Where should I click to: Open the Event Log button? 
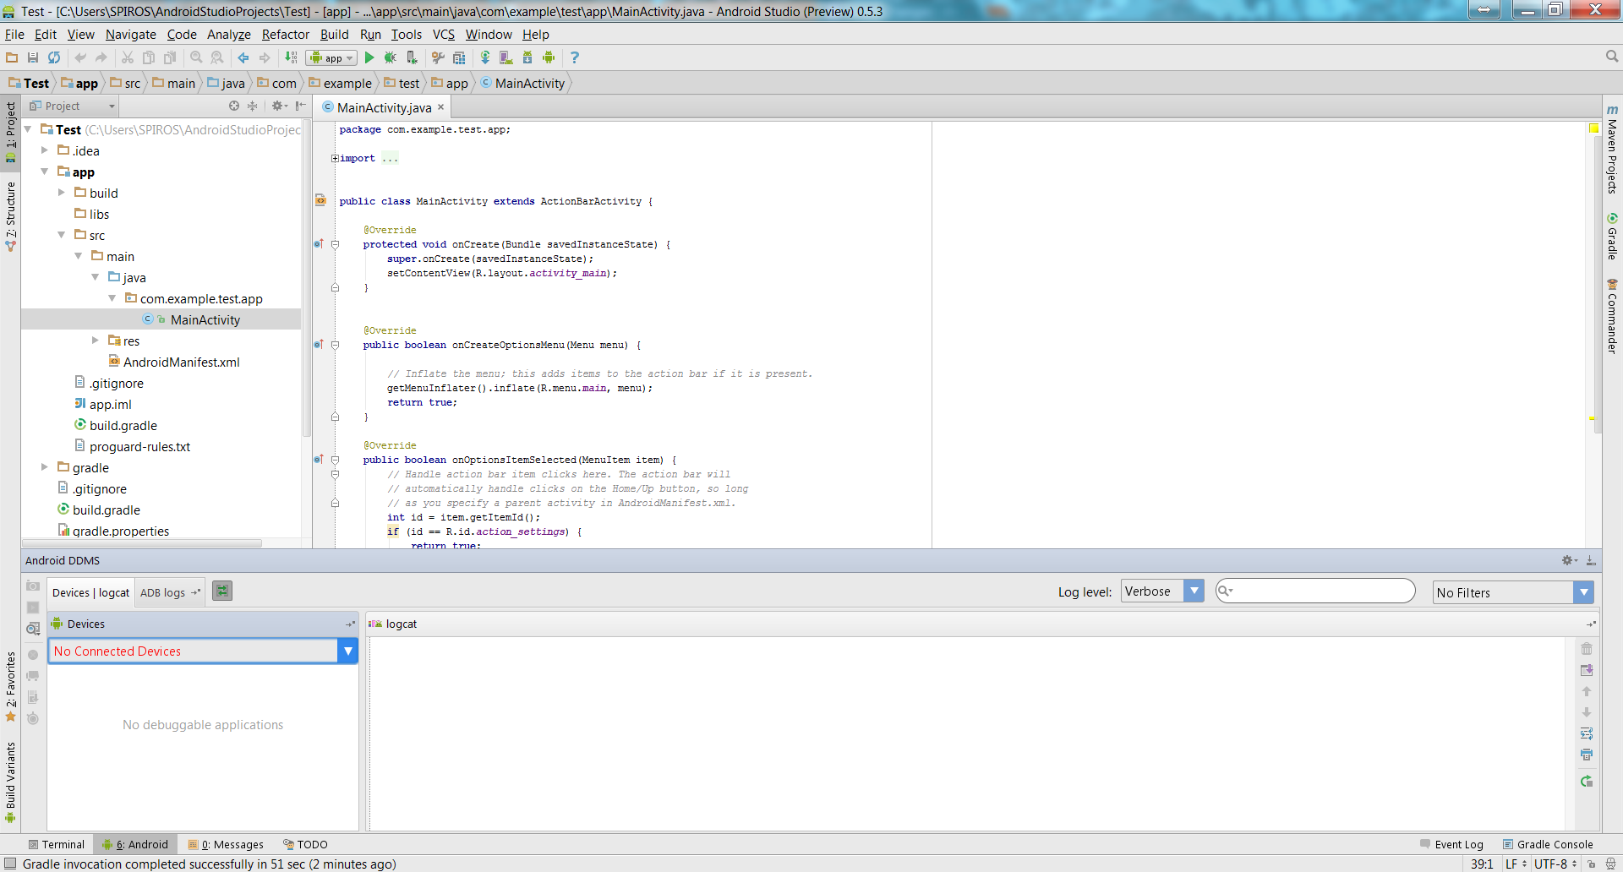click(x=1451, y=844)
